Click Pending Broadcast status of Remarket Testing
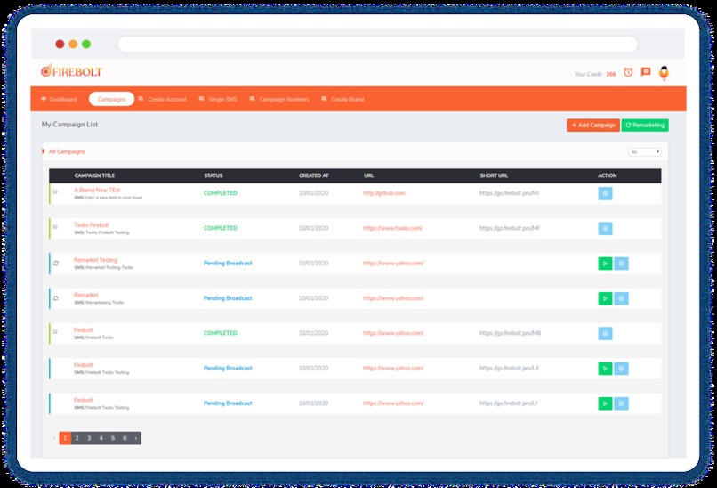The height and width of the screenshot is (488, 717). coord(228,264)
